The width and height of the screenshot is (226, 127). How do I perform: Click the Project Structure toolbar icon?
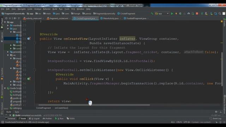point(216,13)
